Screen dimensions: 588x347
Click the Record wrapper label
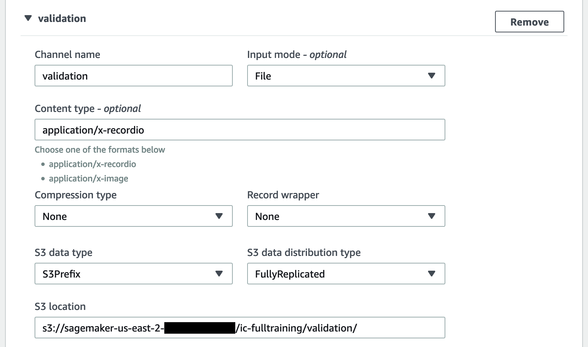[283, 195]
